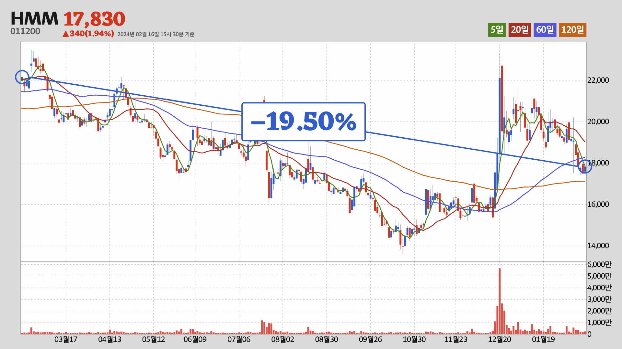Click the 1,000만 volume axis label
Image resolution: width=622 pixels, height=349 pixels.
(599, 323)
